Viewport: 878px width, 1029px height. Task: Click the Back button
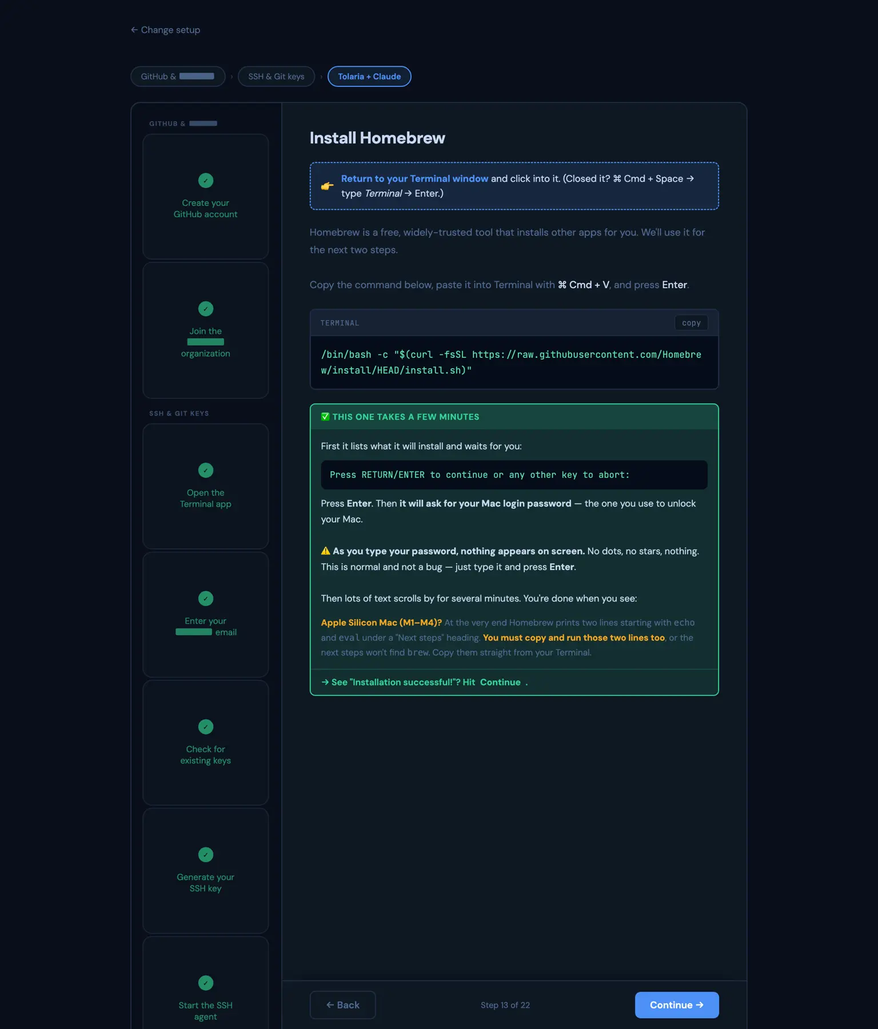click(x=343, y=1005)
